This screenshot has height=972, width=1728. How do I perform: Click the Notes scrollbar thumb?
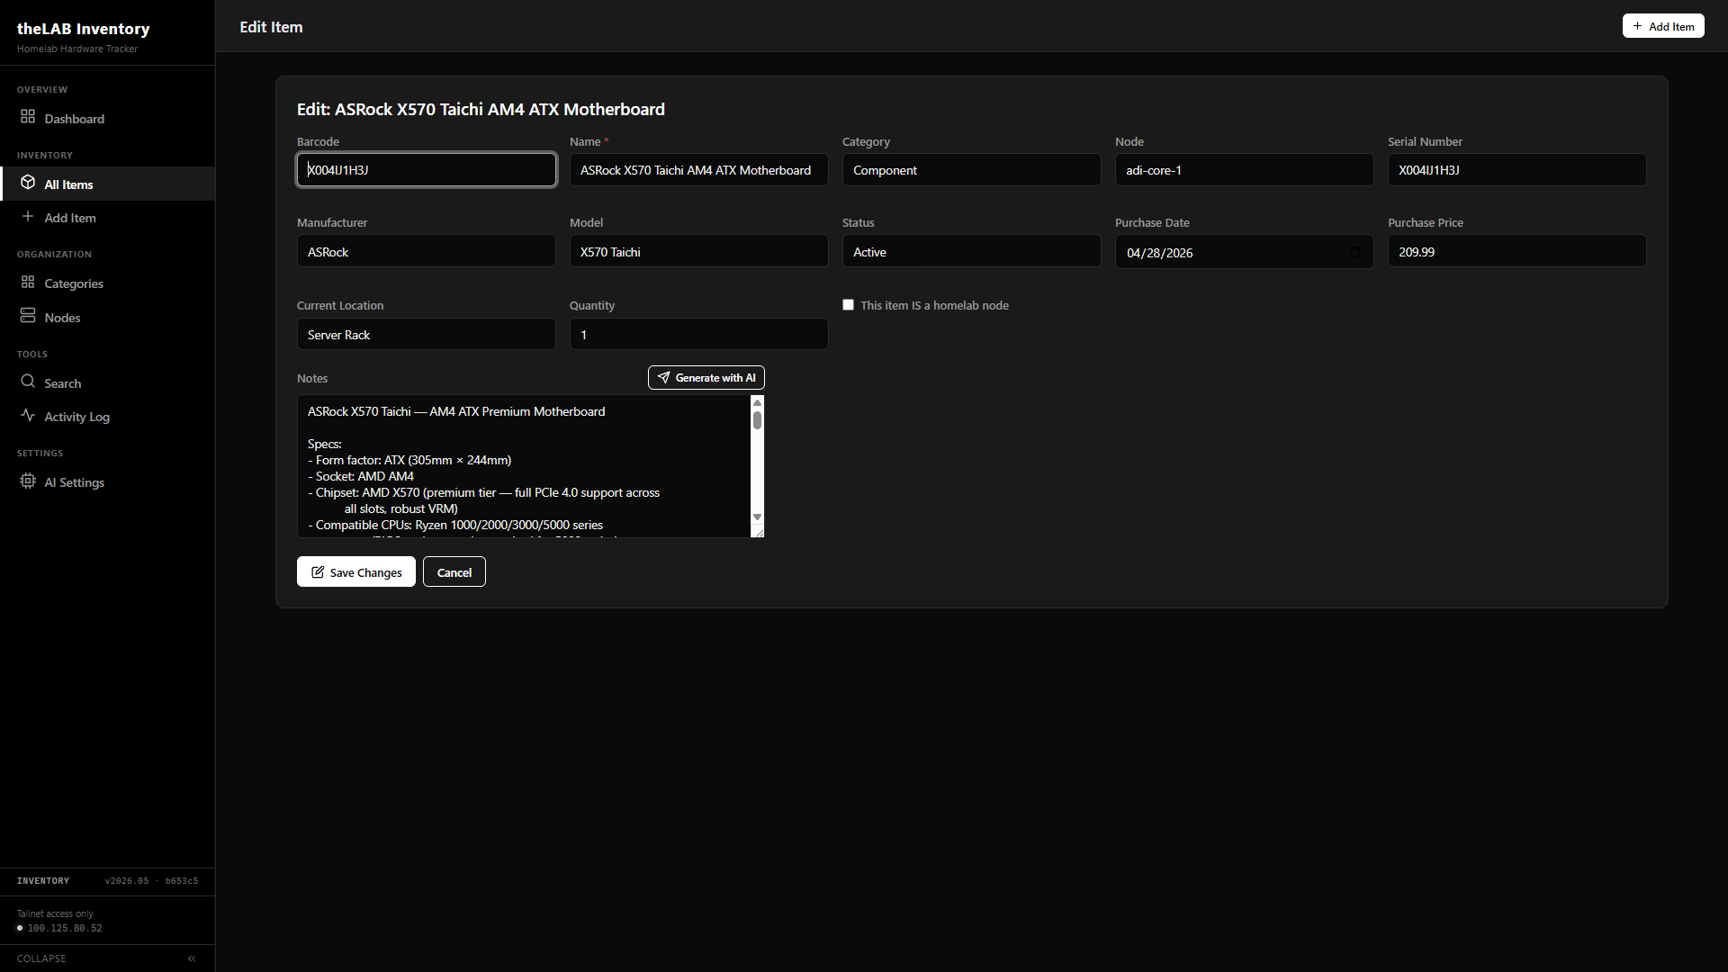[757, 420]
